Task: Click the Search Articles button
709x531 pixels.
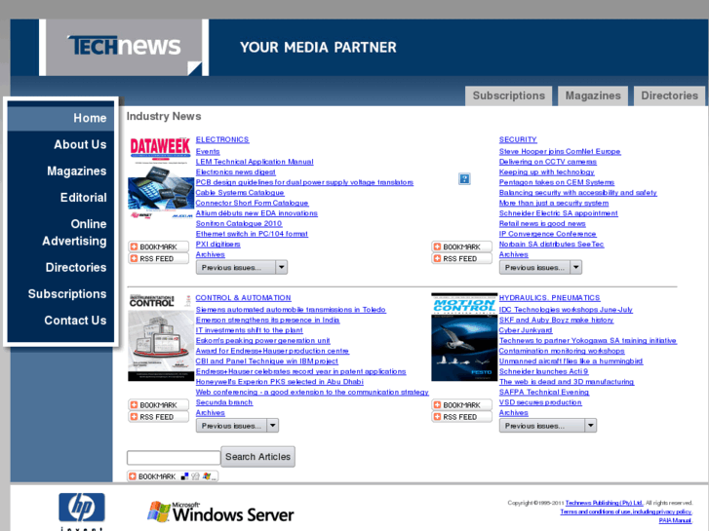Action: click(x=257, y=457)
